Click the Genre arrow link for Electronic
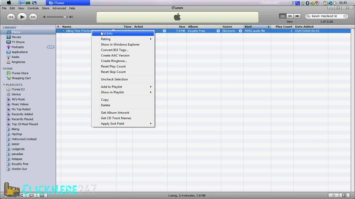Image resolution: width=355 pixels, height=199 pixels. [x=240, y=31]
